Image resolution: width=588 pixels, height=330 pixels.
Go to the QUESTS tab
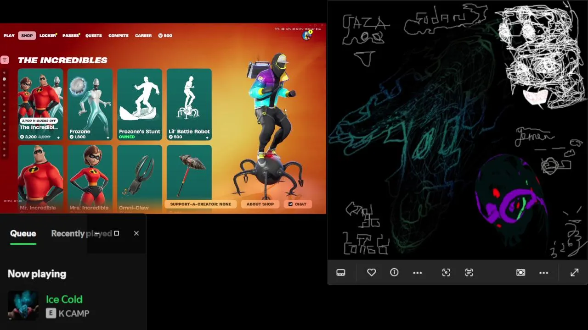[x=94, y=36]
